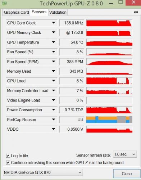The width and height of the screenshot is (141, 180).
Task: Click the camera screenshot icon
Action: click(136, 12)
